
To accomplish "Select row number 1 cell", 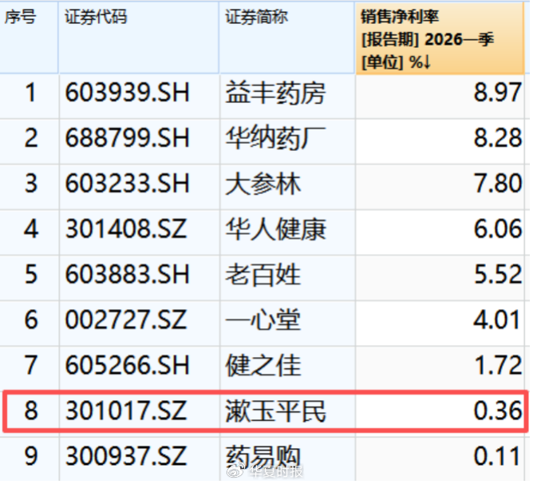I will (30, 97).
